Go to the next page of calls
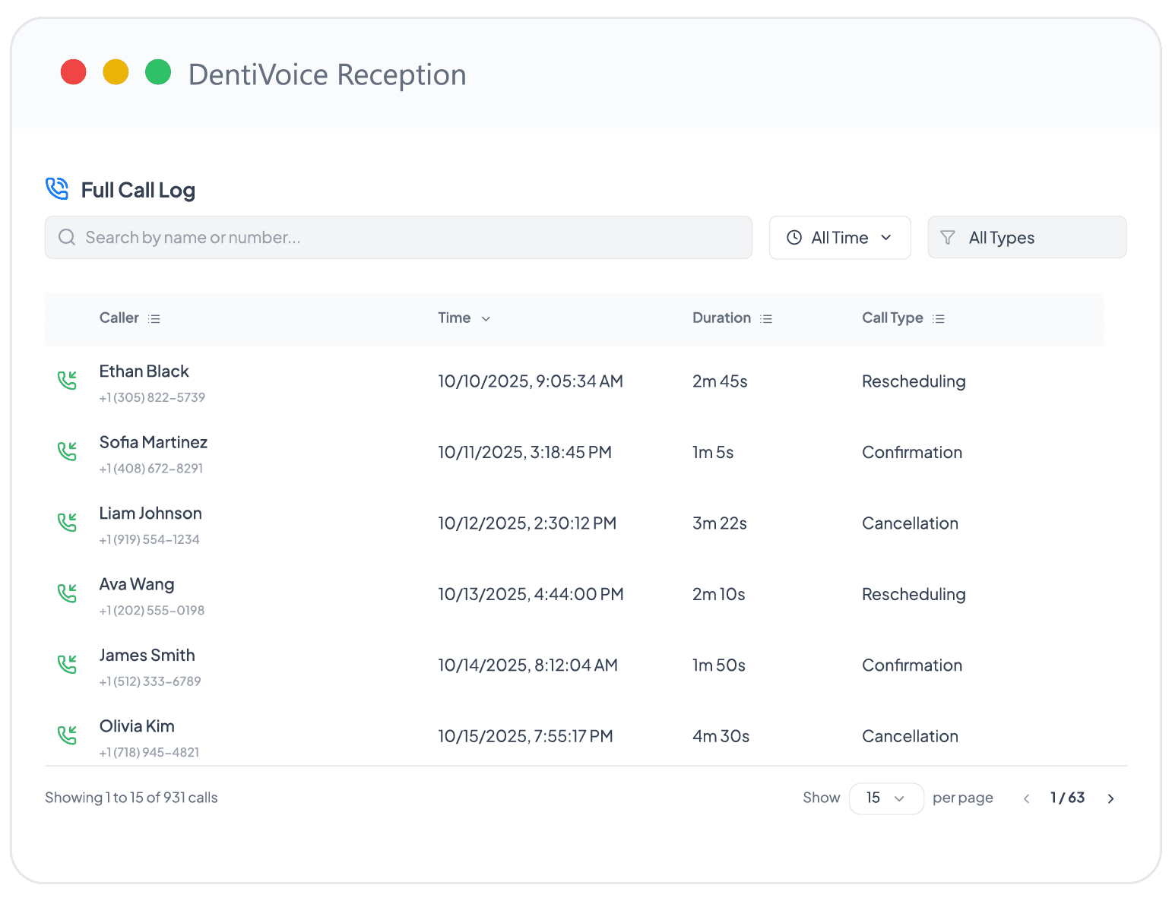 click(1110, 798)
